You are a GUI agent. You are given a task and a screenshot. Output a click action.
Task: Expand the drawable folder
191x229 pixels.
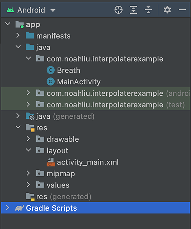tap(28, 139)
